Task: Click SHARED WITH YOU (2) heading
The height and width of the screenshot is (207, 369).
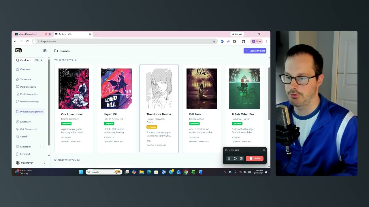Action: pyautogui.click(x=67, y=160)
